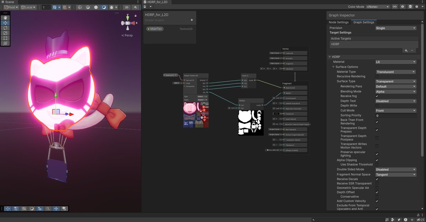Click the magnifier overlay icon at bottom

tap(48, 209)
